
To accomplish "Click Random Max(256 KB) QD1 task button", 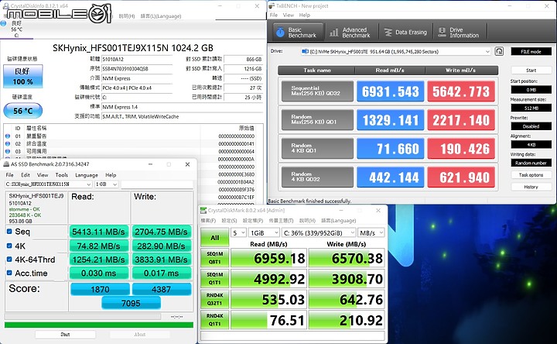I will pos(317,119).
